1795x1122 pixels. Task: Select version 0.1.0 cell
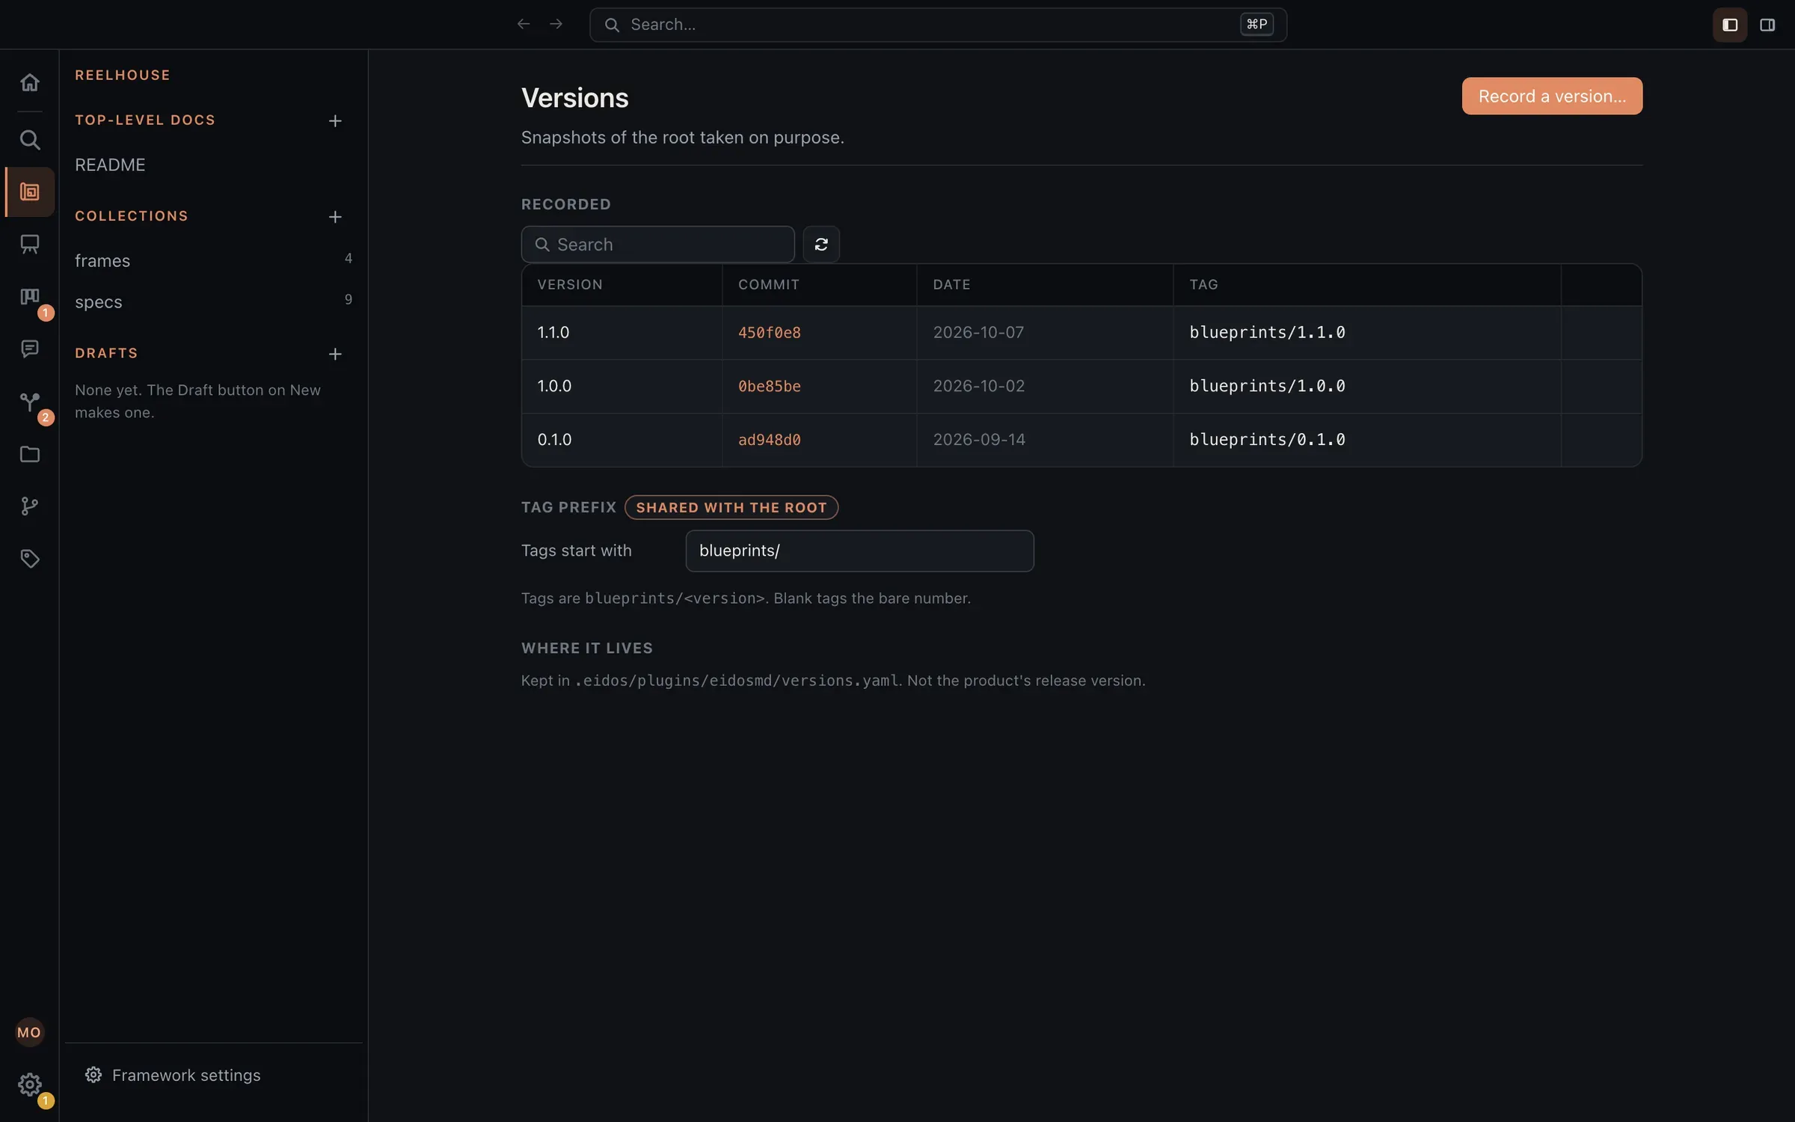pos(622,440)
